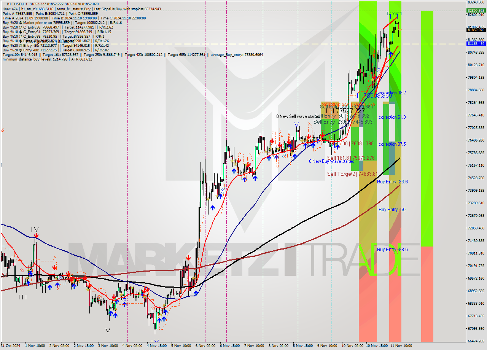Click '10 Nov 02:00' on the time axis
The height and width of the screenshot is (350, 487).
click(x=353, y=346)
